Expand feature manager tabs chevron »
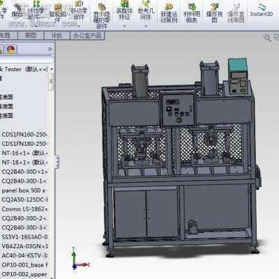The height and width of the screenshot is (279, 279). point(50,49)
